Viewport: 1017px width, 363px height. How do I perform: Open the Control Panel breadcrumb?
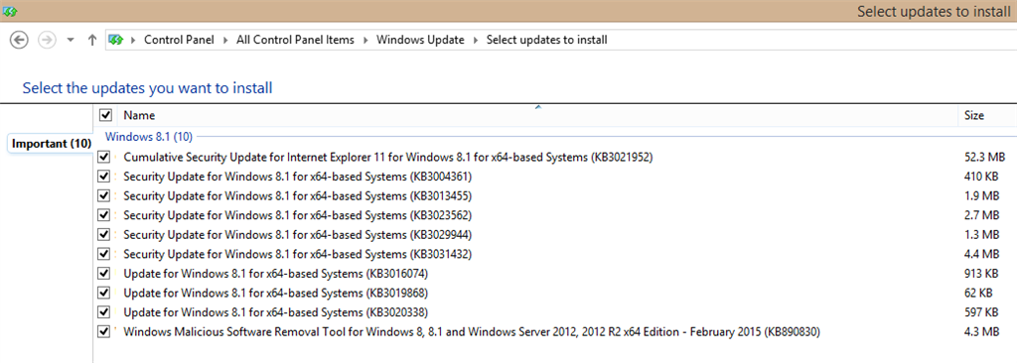pyautogui.click(x=179, y=41)
